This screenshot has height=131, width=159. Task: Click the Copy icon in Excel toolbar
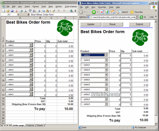coord(43,11)
